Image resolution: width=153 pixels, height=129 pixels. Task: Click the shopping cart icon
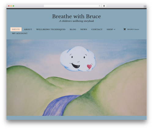(125, 29)
